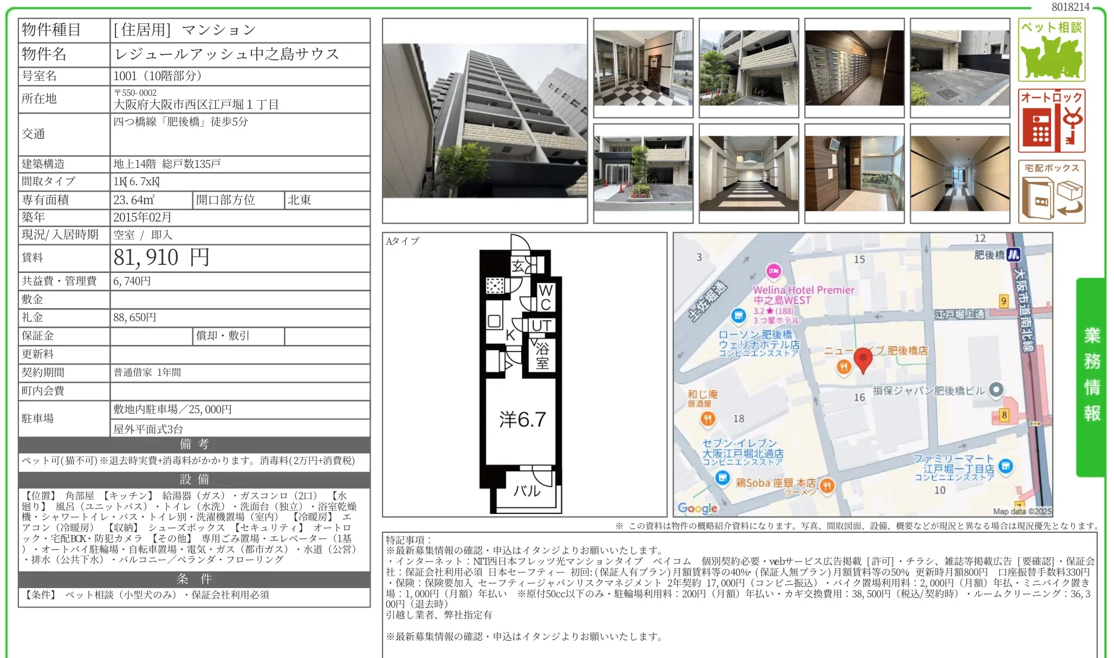Click the 備考 section header
1114x658 pixels.
tap(195, 445)
